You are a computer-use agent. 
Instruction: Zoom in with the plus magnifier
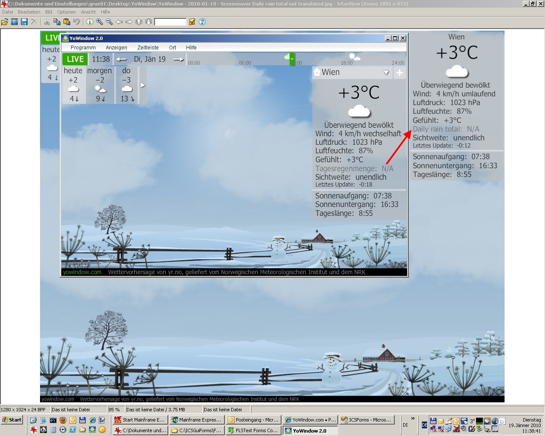[x=100, y=22]
